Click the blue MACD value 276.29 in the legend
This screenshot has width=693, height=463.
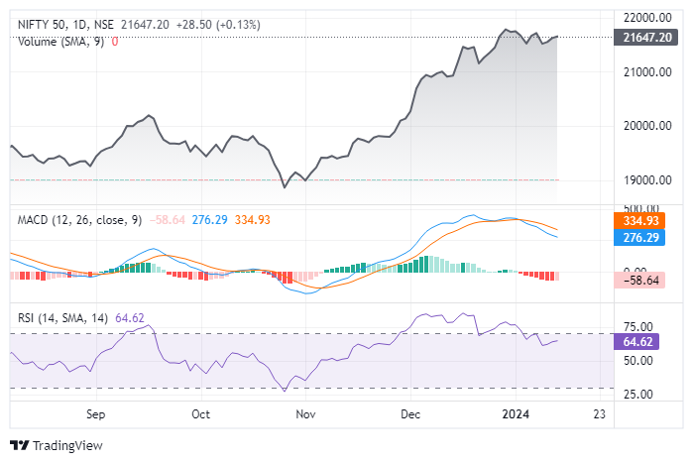[209, 220]
